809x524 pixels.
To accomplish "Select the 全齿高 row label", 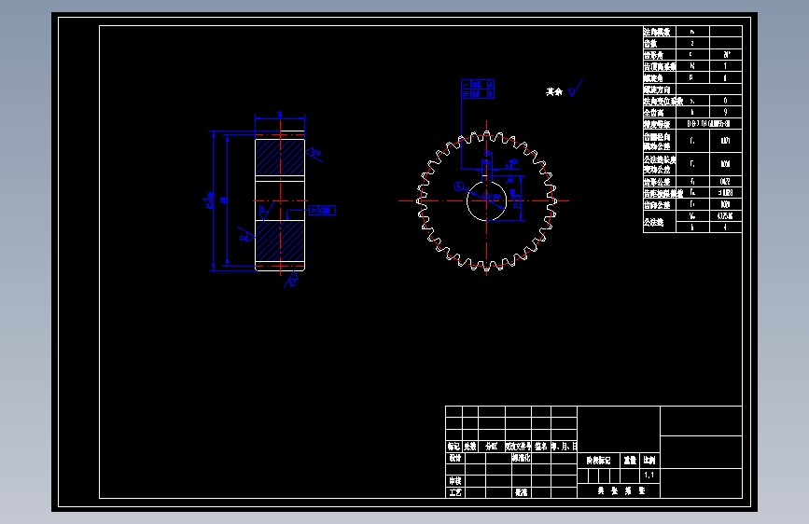I will [654, 113].
